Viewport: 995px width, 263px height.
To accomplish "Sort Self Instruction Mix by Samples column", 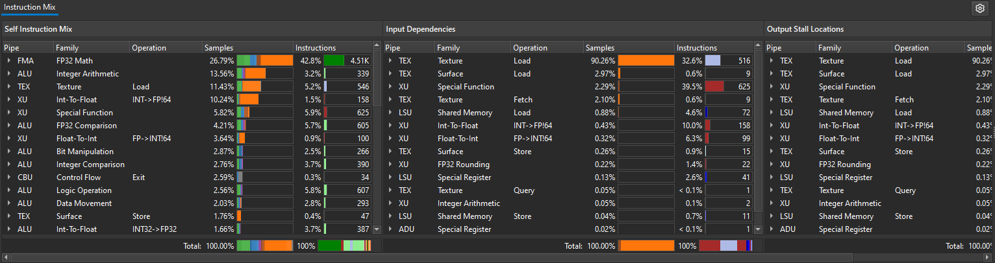I will click(x=219, y=48).
